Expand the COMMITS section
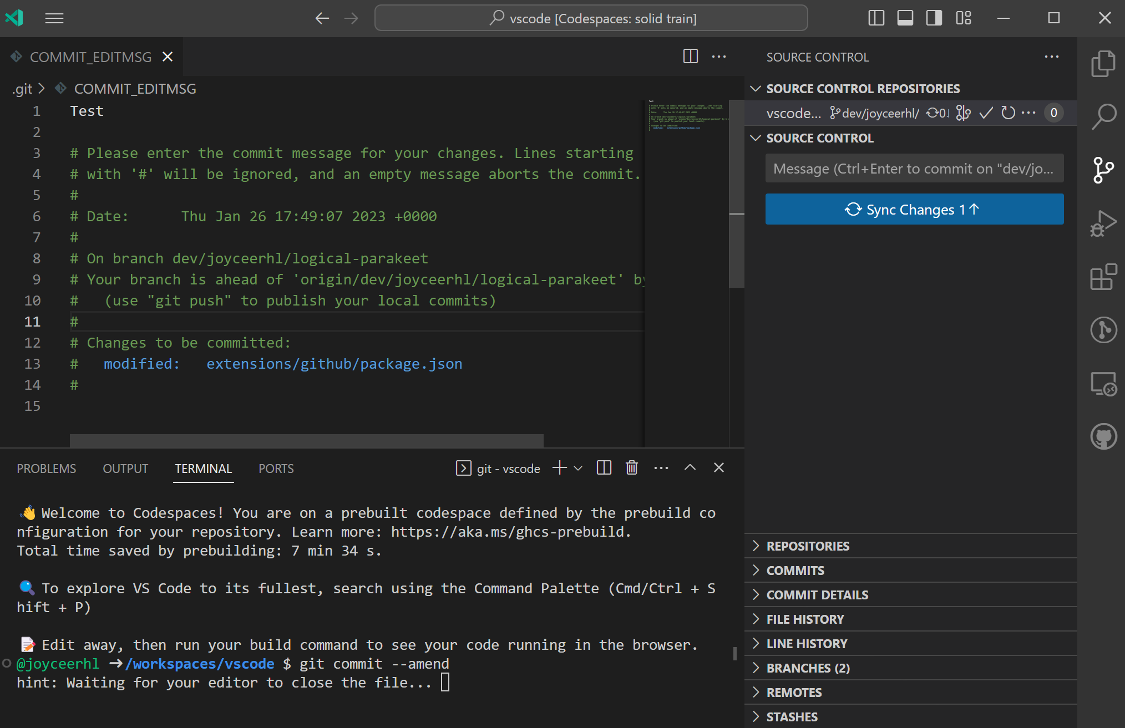 (x=794, y=570)
